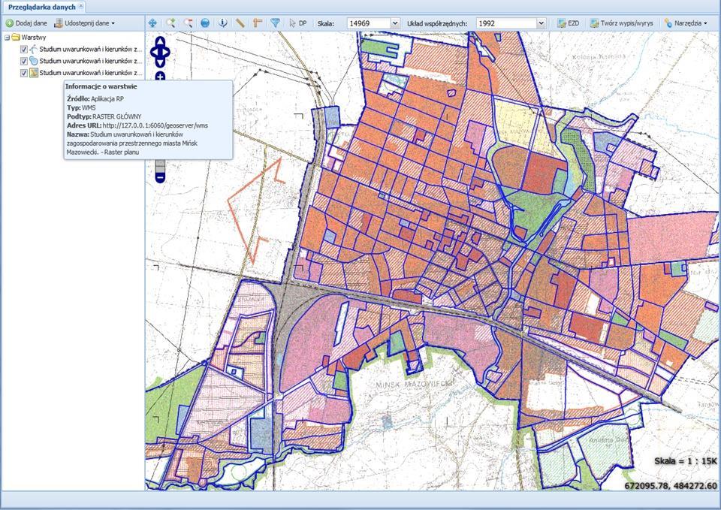Click 'RASTER GŁÓWNY' subtype text
This screenshot has width=721, height=510.
pos(117,116)
